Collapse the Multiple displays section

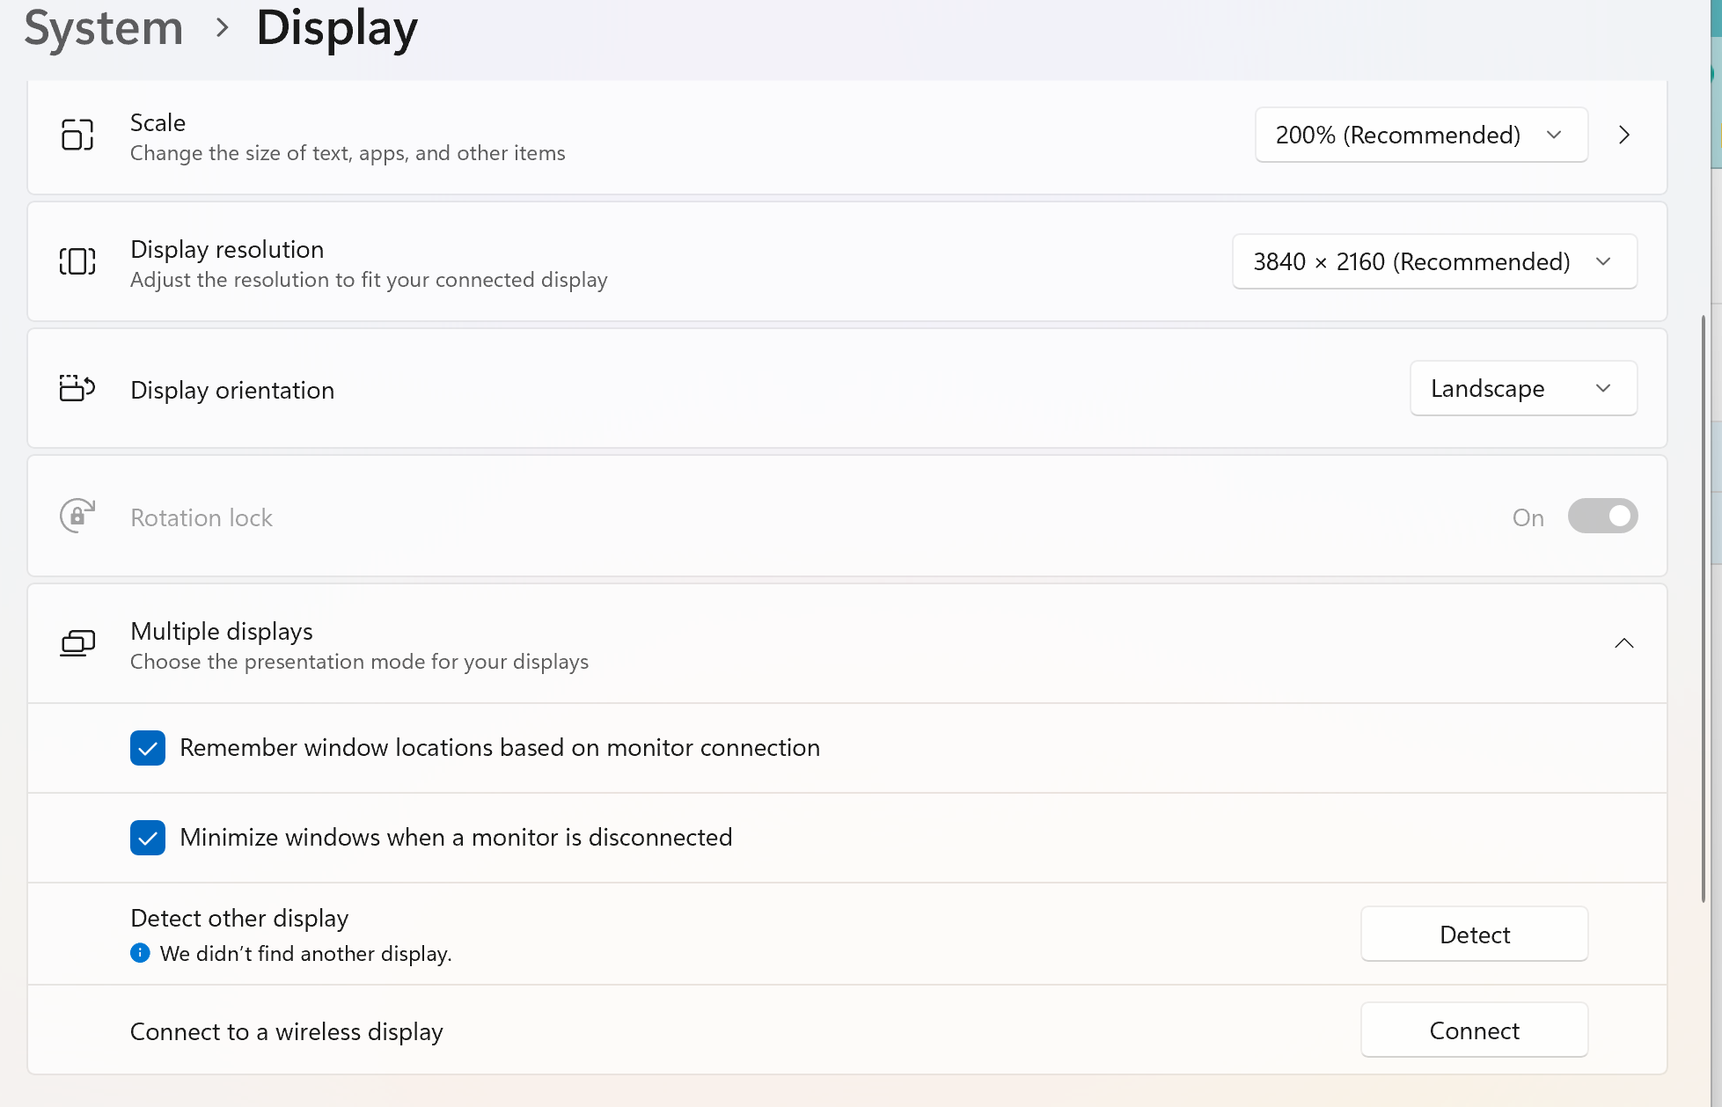(x=1624, y=643)
